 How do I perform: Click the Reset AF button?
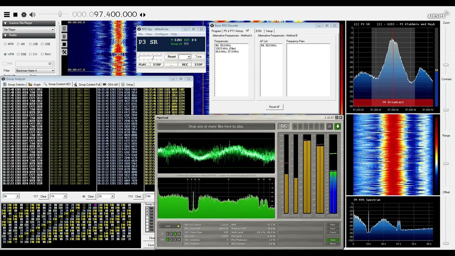click(274, 107)
